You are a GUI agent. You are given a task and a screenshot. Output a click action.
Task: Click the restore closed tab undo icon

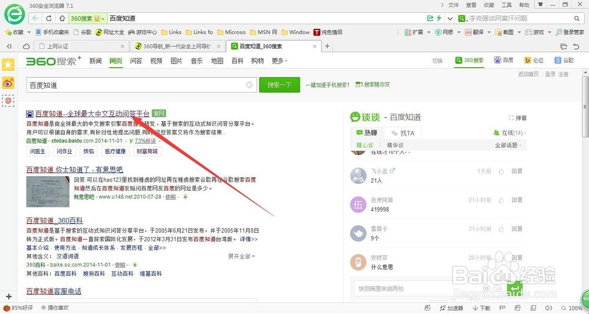pos(576,47)
